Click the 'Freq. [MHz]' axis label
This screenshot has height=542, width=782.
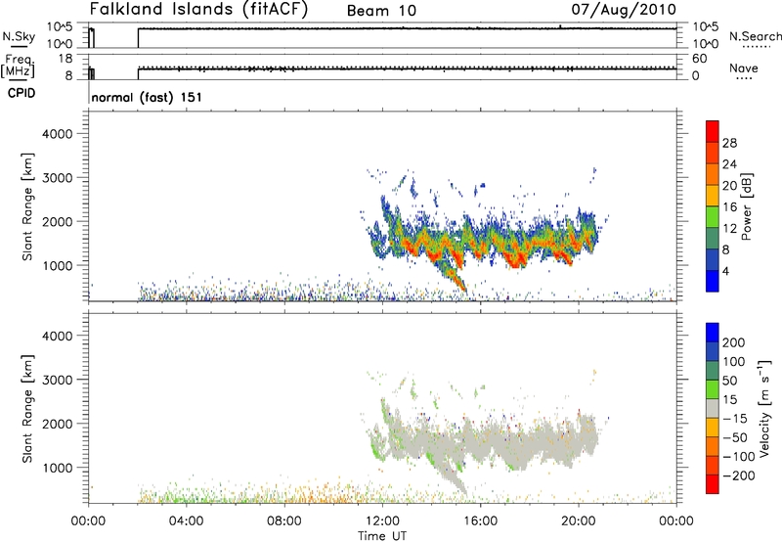point(18,67)
